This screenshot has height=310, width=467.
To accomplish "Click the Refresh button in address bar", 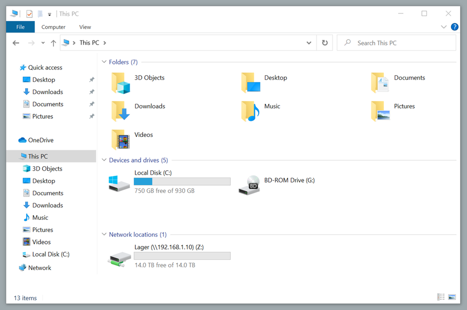I will 325,43.
